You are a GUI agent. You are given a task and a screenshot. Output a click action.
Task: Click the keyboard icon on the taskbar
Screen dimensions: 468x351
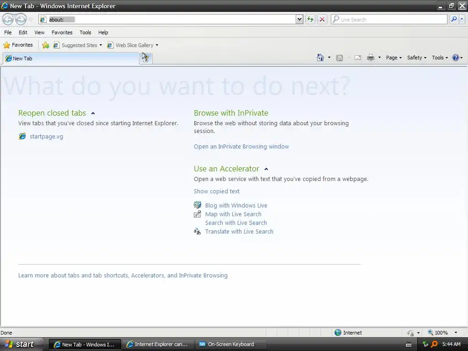click(409, 345)
